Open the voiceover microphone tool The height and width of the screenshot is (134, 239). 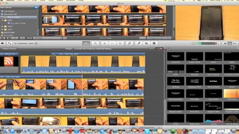139,44
